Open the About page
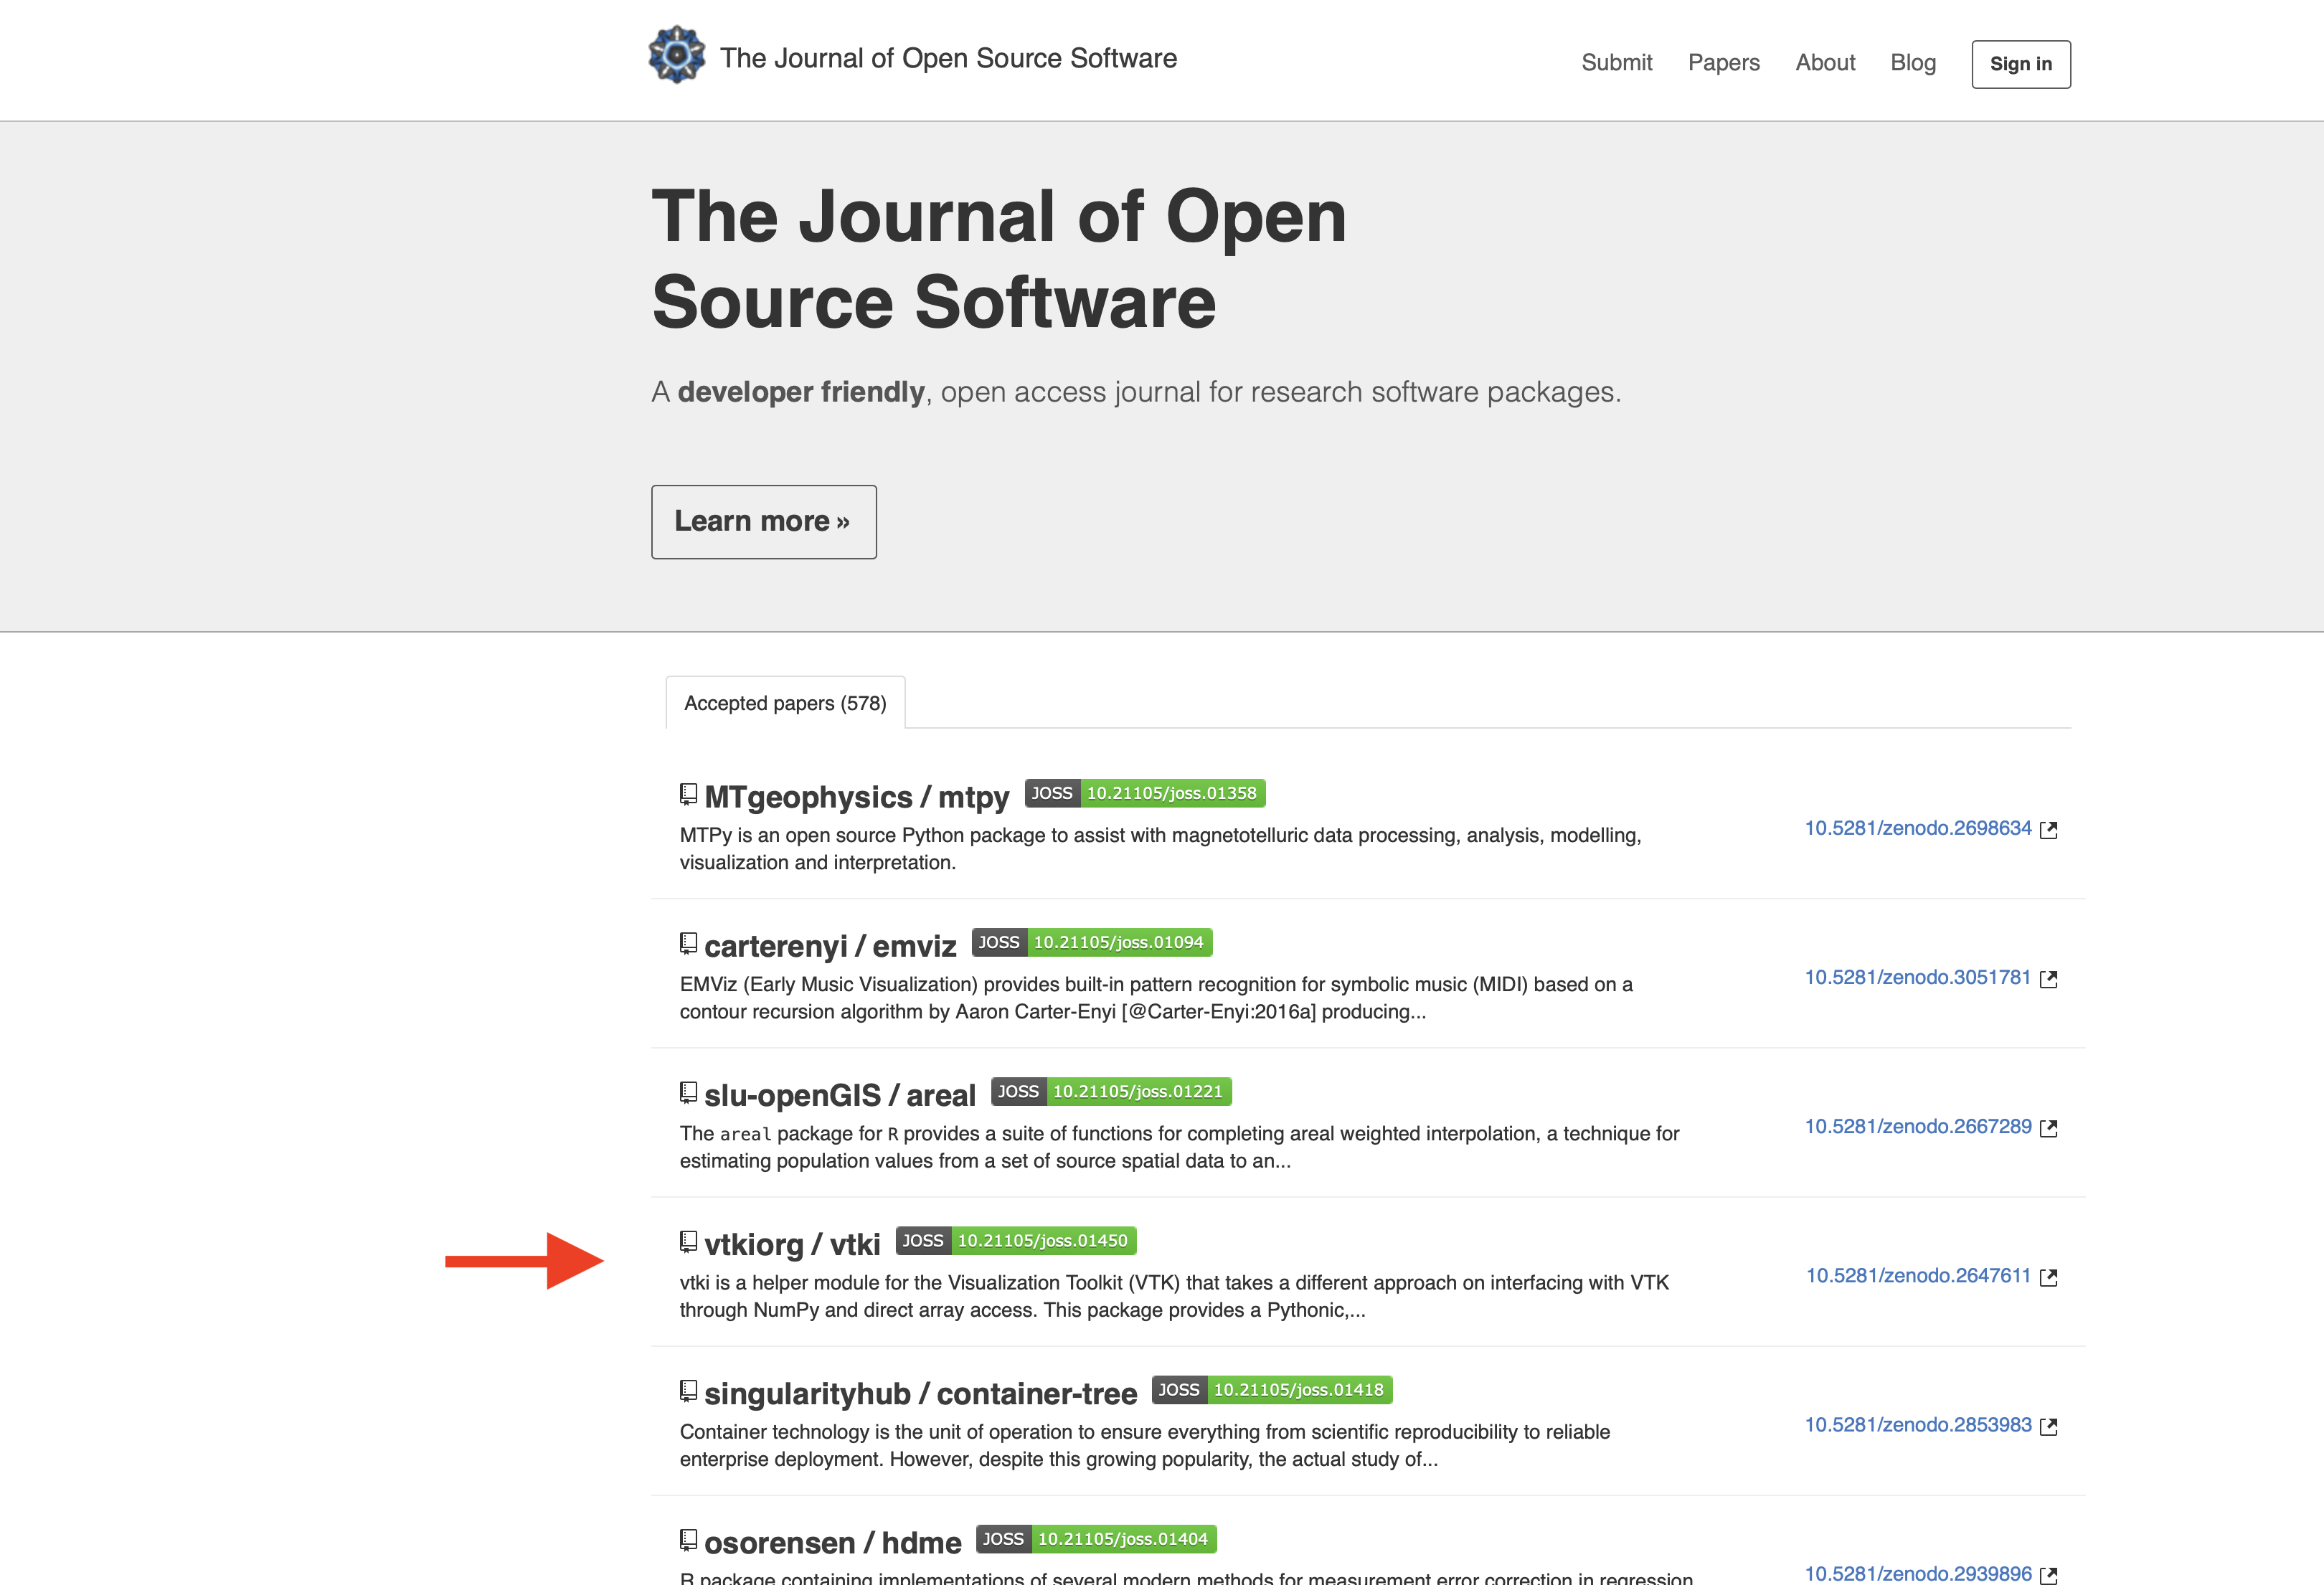 click(1825, 63)
